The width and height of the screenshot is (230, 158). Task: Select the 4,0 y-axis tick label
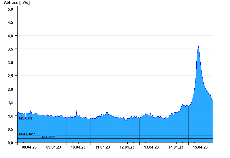(x=10, y=36)
